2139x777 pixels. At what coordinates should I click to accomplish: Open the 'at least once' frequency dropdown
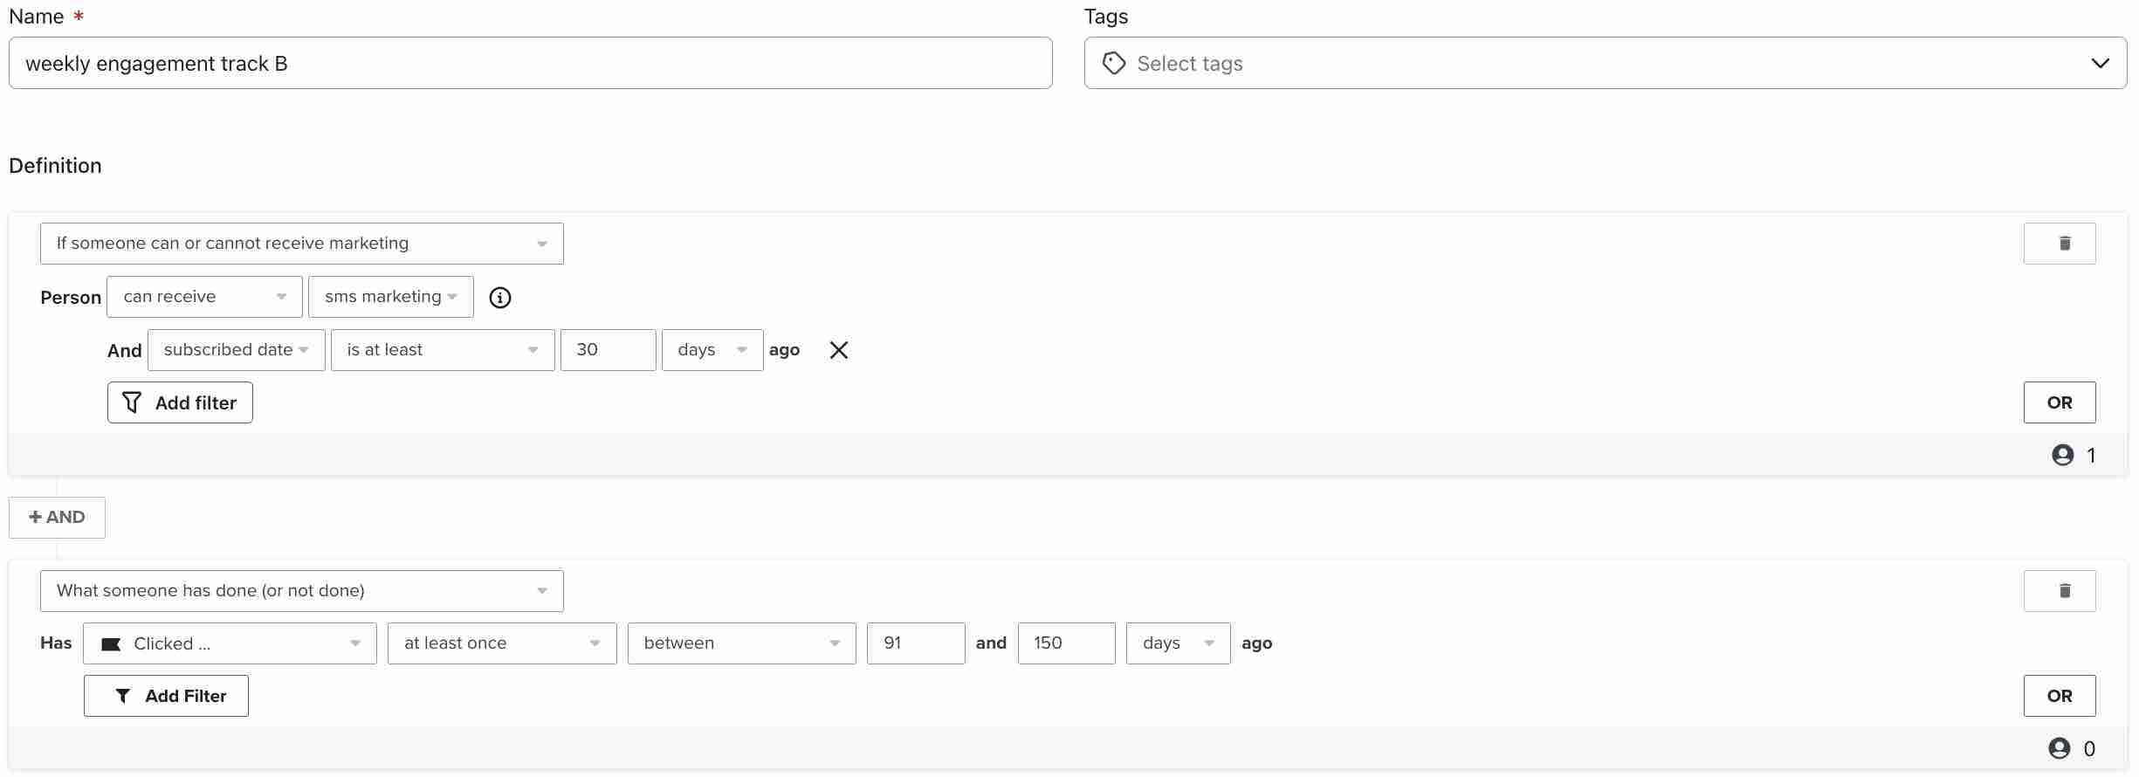coord(501,643)
